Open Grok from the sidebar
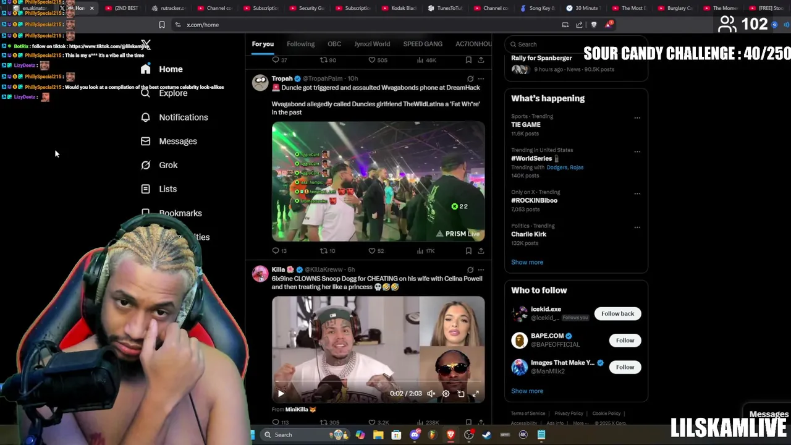The height and width of the screenshot is (445, 791). click(159, 165)
